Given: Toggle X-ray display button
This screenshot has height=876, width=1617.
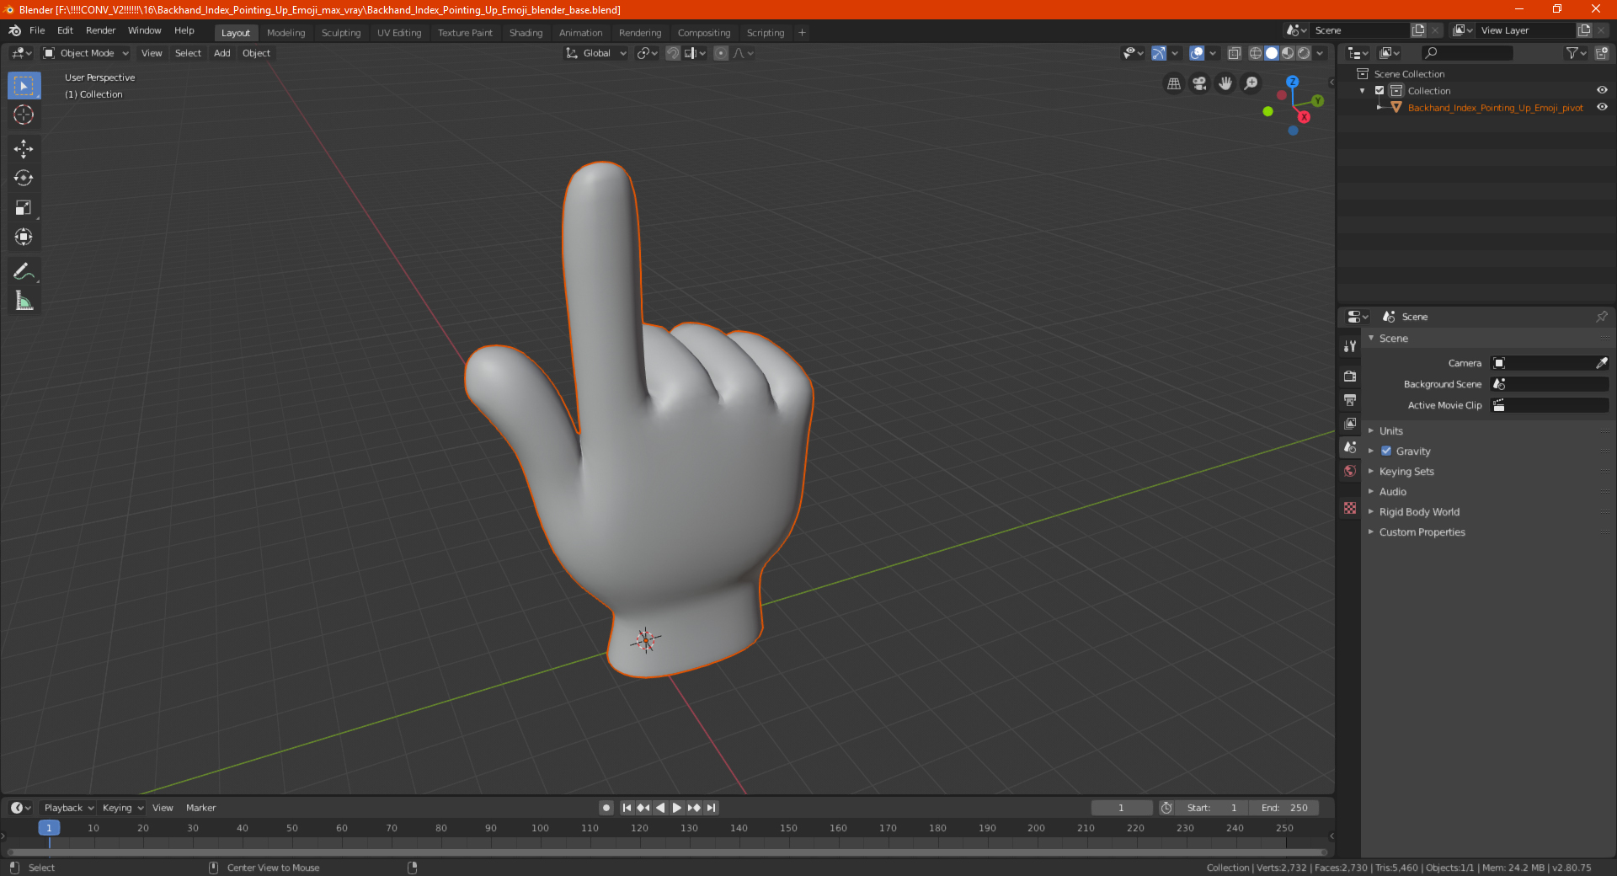Looking at the screenshot, I should point(1234,53).
